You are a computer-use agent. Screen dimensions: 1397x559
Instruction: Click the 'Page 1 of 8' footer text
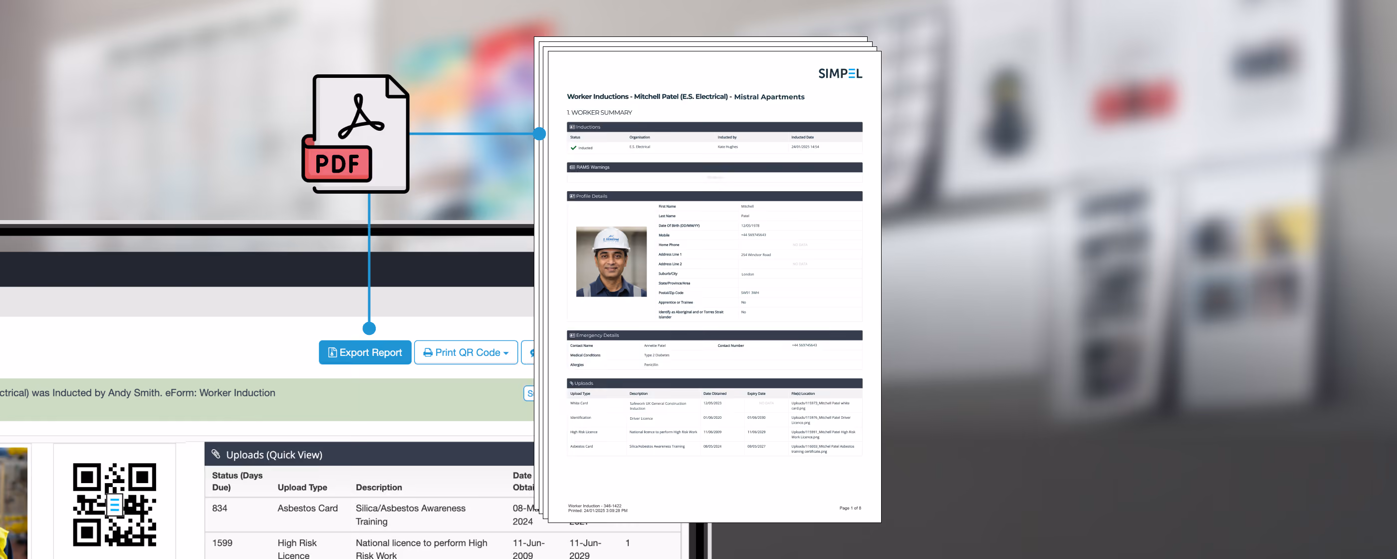tap(850, 508)
